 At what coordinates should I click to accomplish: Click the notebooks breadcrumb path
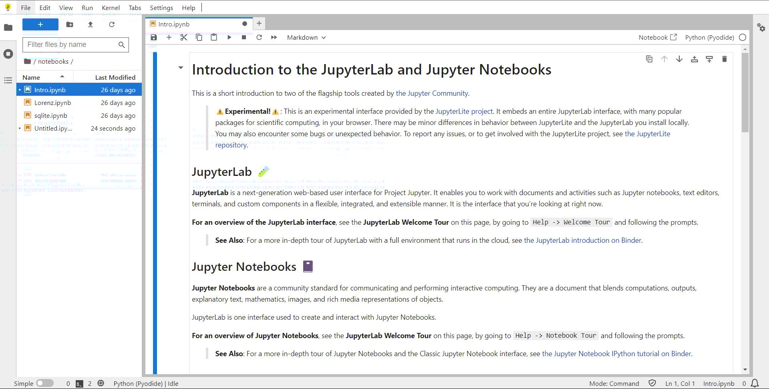53,61
